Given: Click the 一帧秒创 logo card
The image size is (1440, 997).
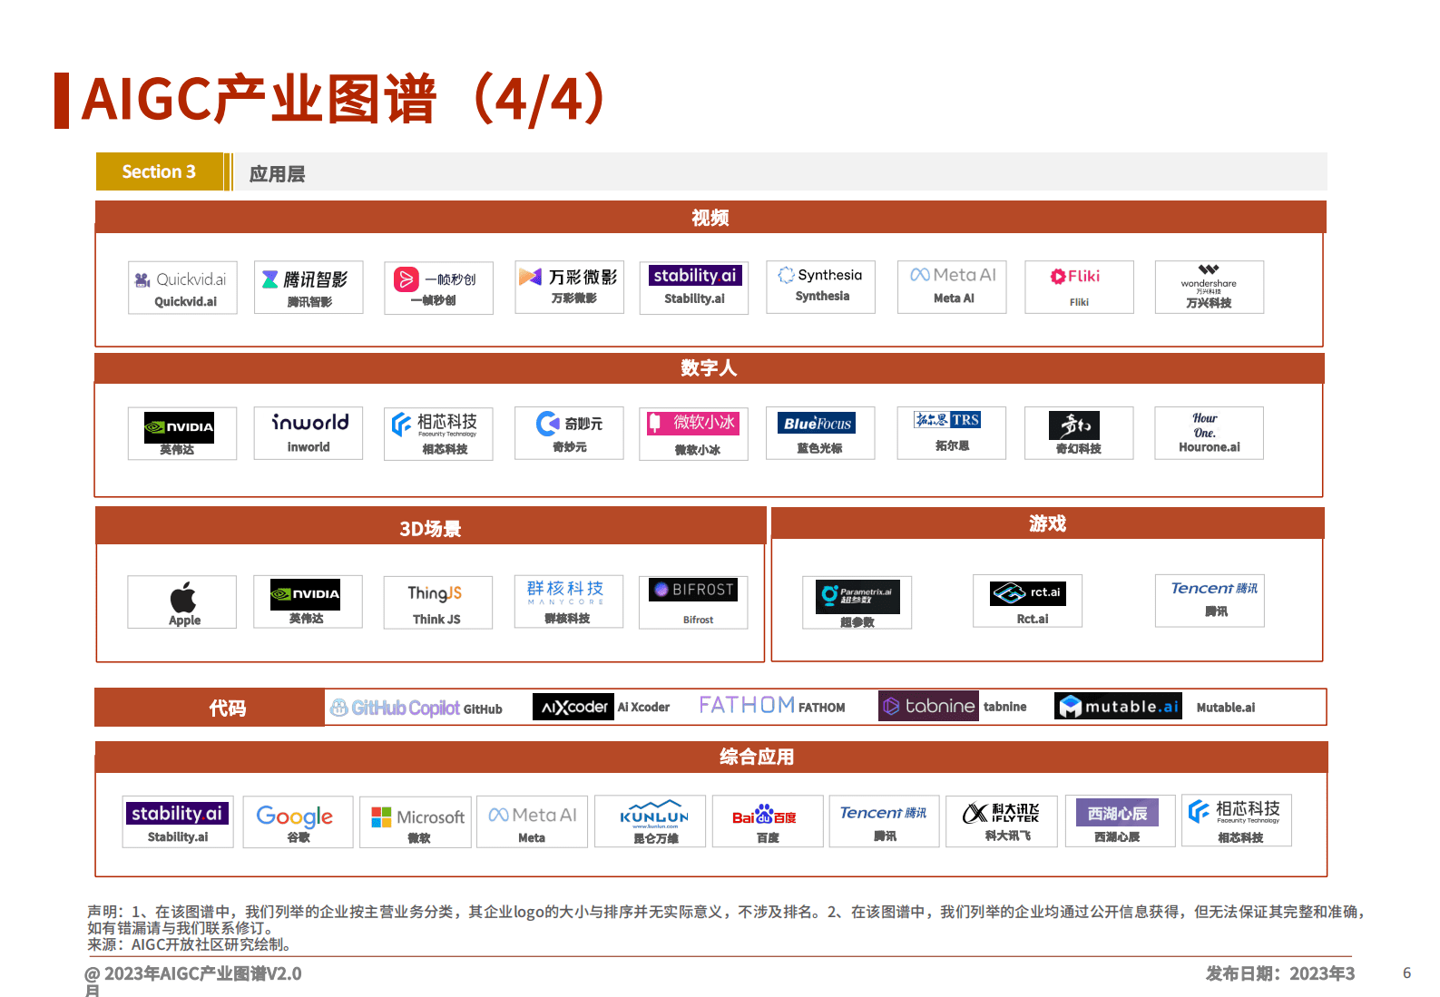Looking at the screenshot, I should 438,288.
